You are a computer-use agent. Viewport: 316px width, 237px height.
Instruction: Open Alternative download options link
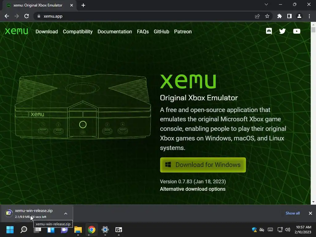pos(193,189)
